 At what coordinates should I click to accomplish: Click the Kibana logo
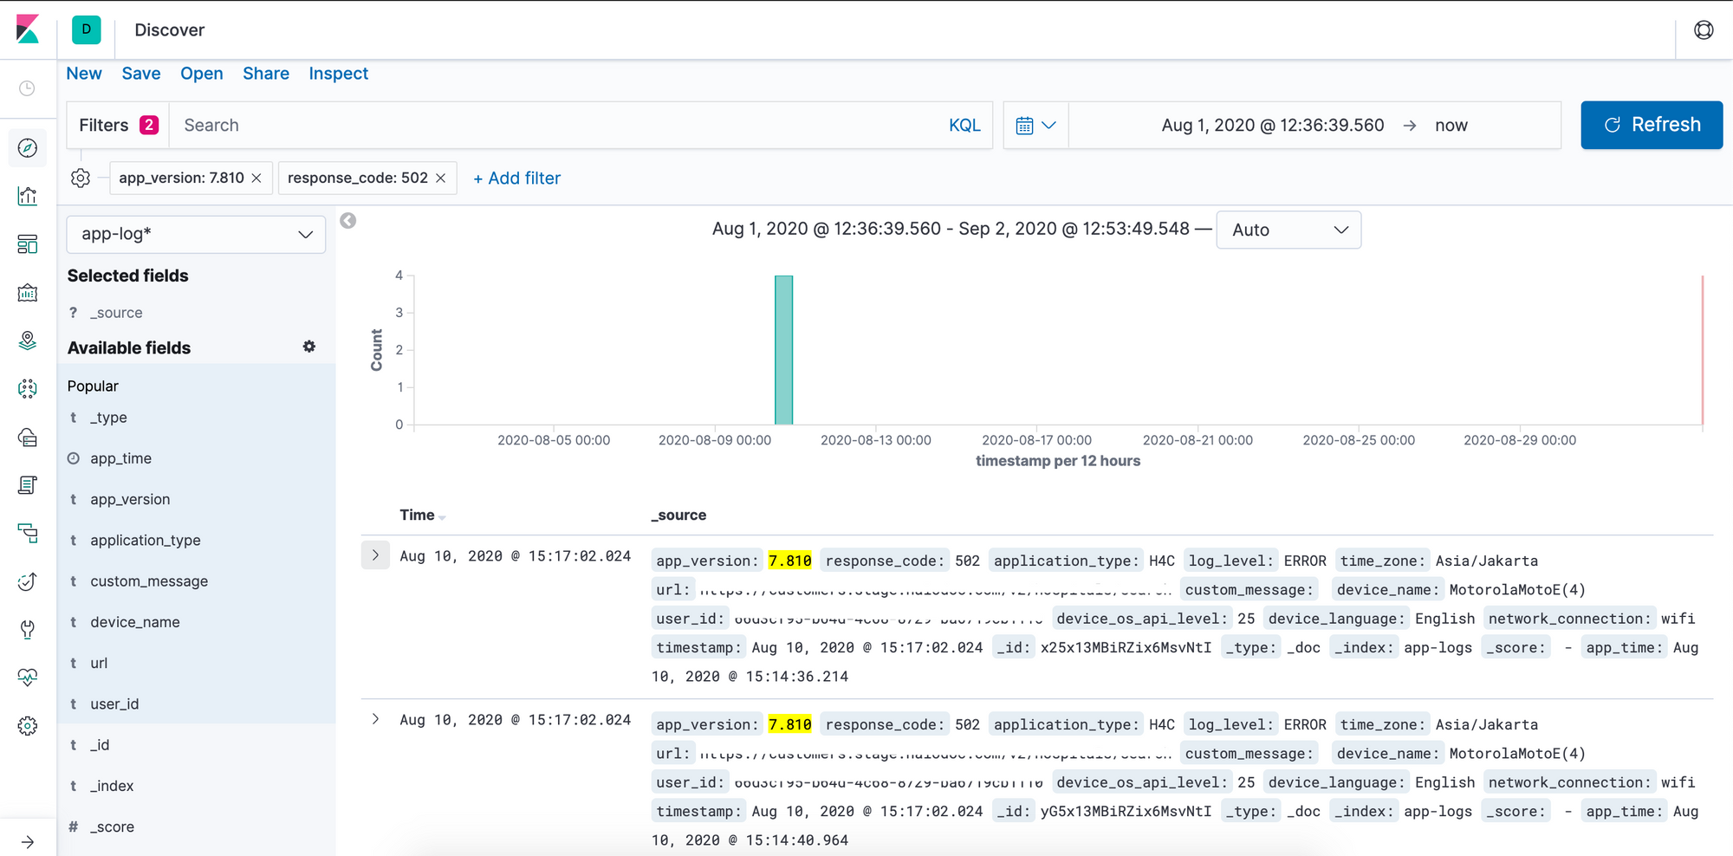[x=28, y=29]
